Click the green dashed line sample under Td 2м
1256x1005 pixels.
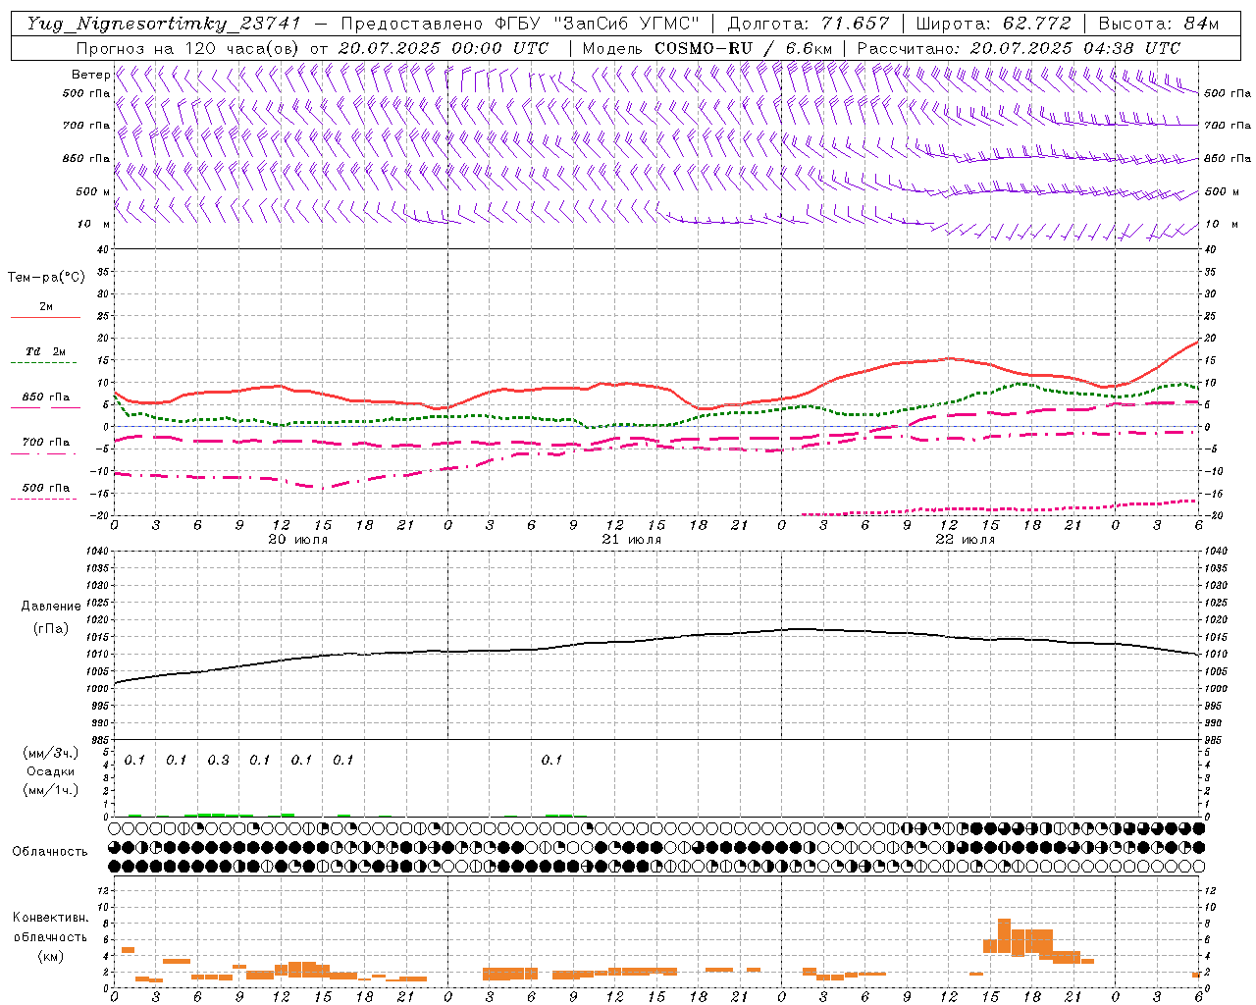click(x=45, y=363)
